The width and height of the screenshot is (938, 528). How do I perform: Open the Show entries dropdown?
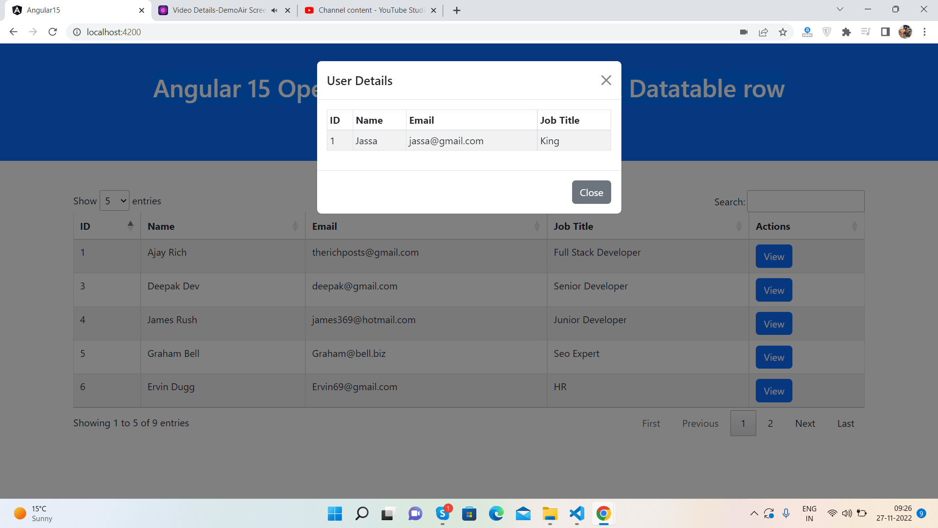point(114,200)
